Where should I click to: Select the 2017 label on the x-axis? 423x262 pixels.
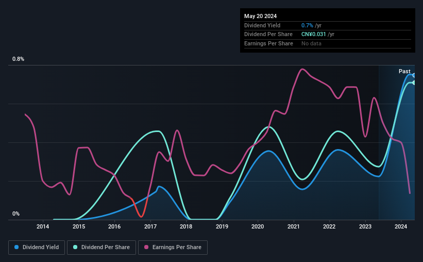click(x=150, y=226)
